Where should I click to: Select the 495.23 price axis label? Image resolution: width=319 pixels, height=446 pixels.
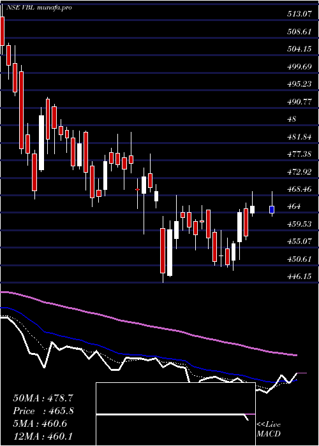299,84
